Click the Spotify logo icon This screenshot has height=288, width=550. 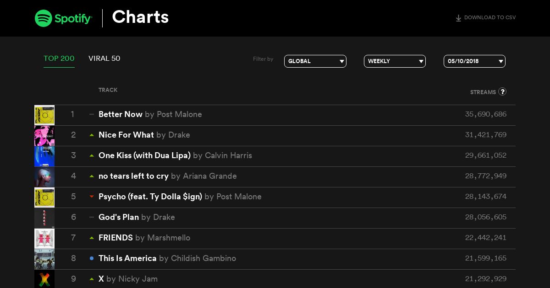click(x=44, y=18)
